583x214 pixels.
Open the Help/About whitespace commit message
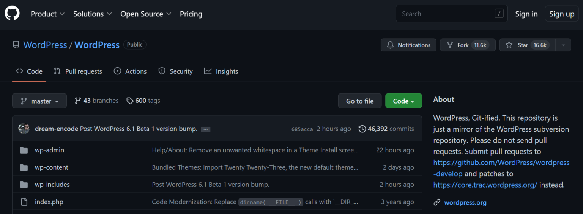point(255,150)
